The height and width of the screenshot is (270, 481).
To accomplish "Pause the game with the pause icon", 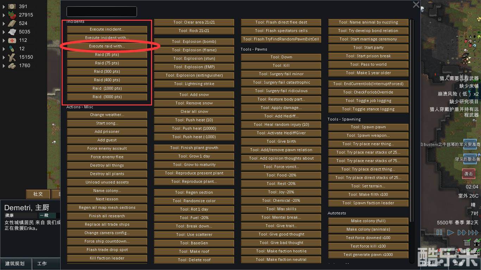I will (x=439, y=232).
